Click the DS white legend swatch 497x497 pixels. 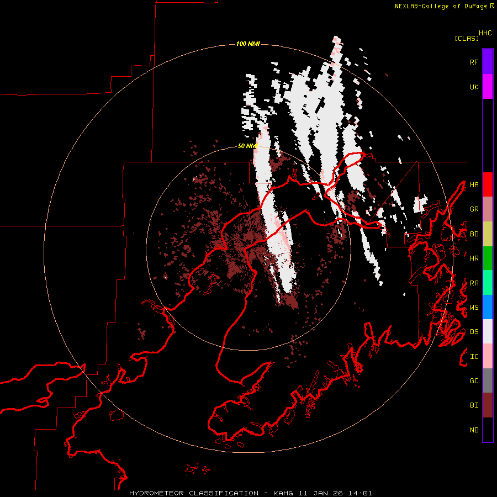pos(488,331)
